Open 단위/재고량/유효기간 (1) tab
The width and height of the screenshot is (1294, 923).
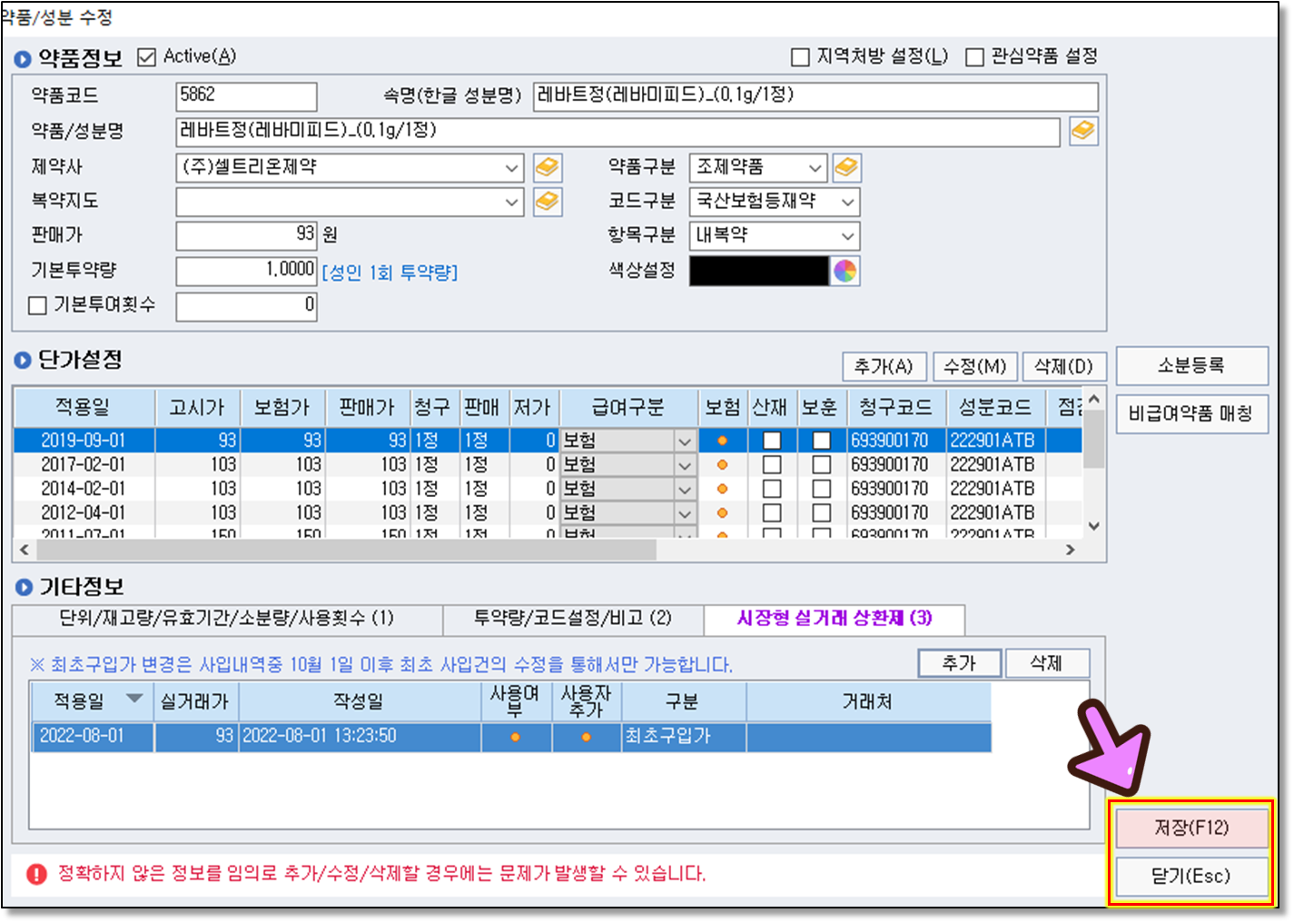[226, 619]
